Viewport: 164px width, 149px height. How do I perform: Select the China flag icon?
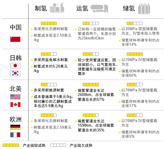tap(15, 39)
